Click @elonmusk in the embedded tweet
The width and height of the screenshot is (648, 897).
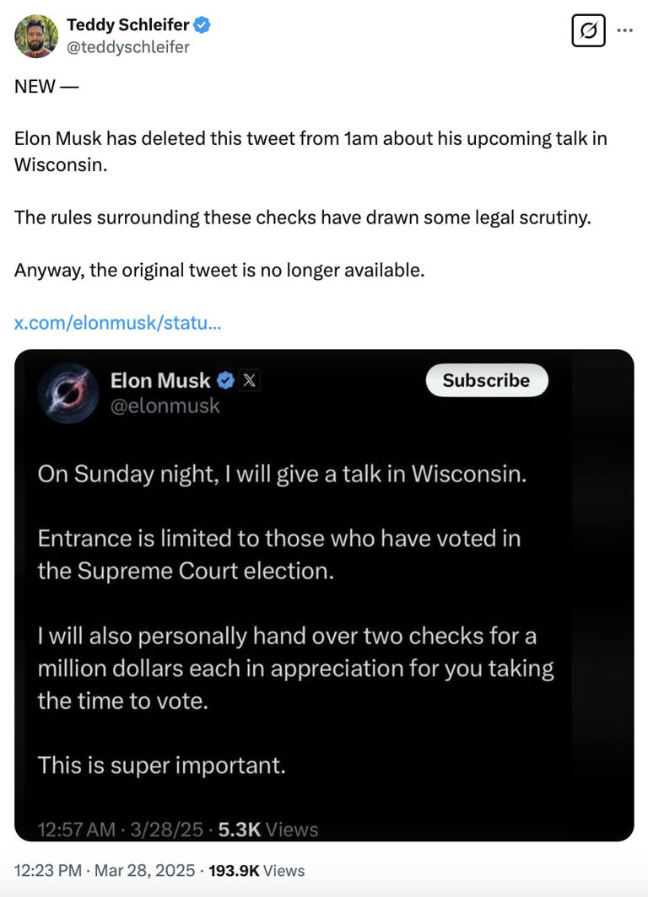(x=165, y=406)
